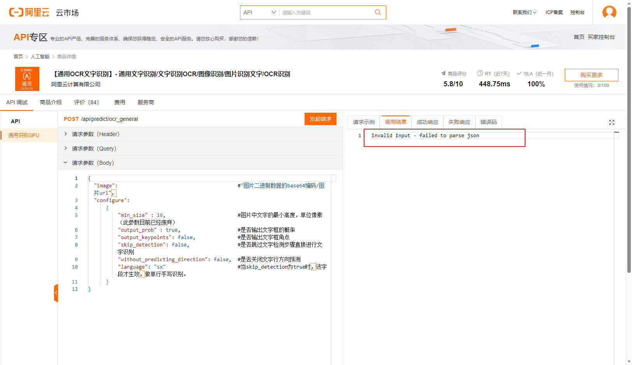Click the fullscreen expand icon in result panel
632x365 pixels.
612,122
